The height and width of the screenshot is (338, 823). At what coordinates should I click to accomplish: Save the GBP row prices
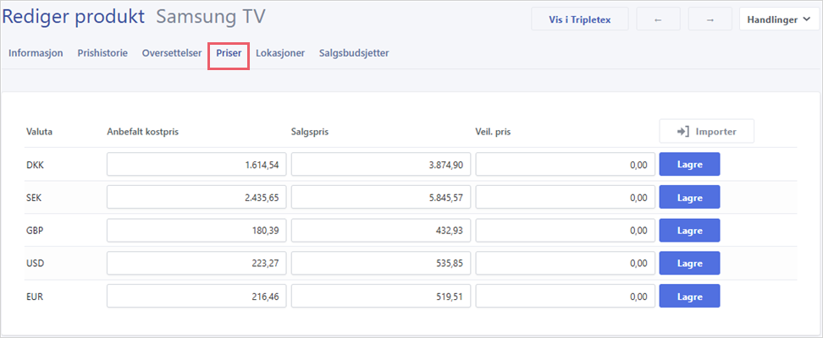point(689,230)
